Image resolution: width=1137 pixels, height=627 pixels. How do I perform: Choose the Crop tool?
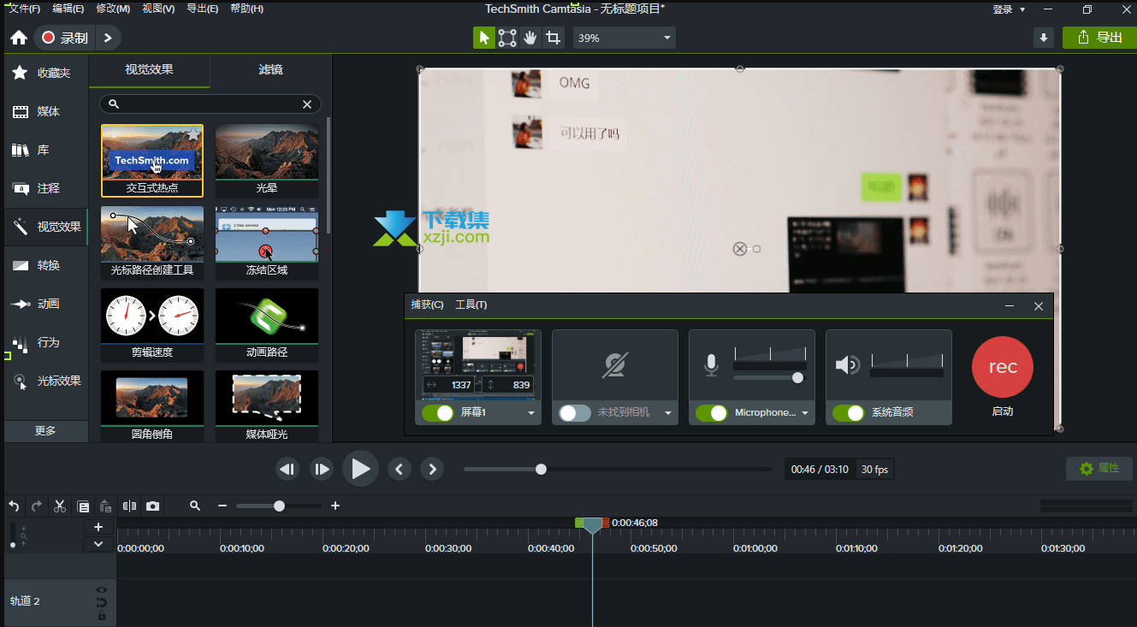[554, 38]
